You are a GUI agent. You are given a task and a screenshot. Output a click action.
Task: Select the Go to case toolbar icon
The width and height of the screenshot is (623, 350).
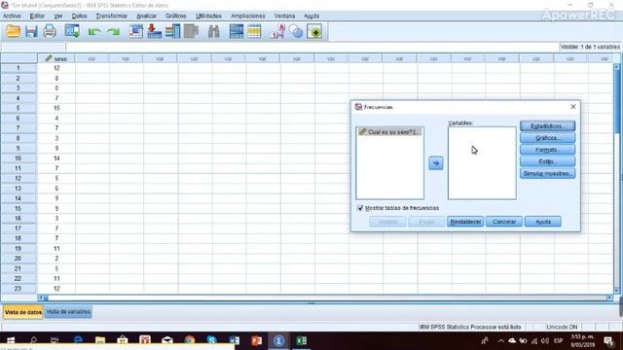pyautogui.click(x=135, y=31)
